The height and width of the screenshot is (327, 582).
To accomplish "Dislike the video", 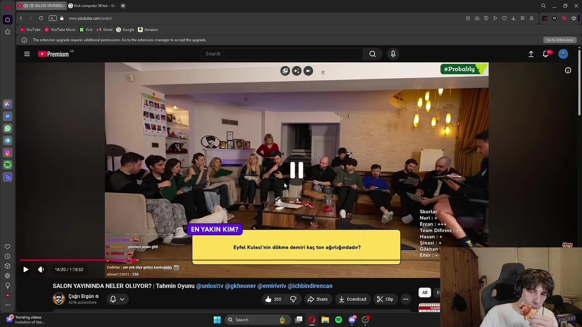I will pyautogui.click(x=293, y=299).
